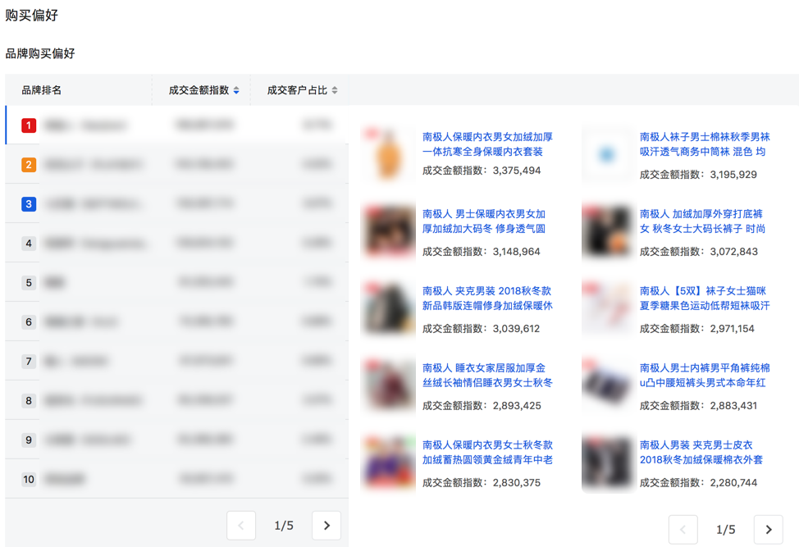Viewport: 799px width, 547px height.
Task: Click the 成交金额指数 column header label
Action: click(x=199, y=91)
